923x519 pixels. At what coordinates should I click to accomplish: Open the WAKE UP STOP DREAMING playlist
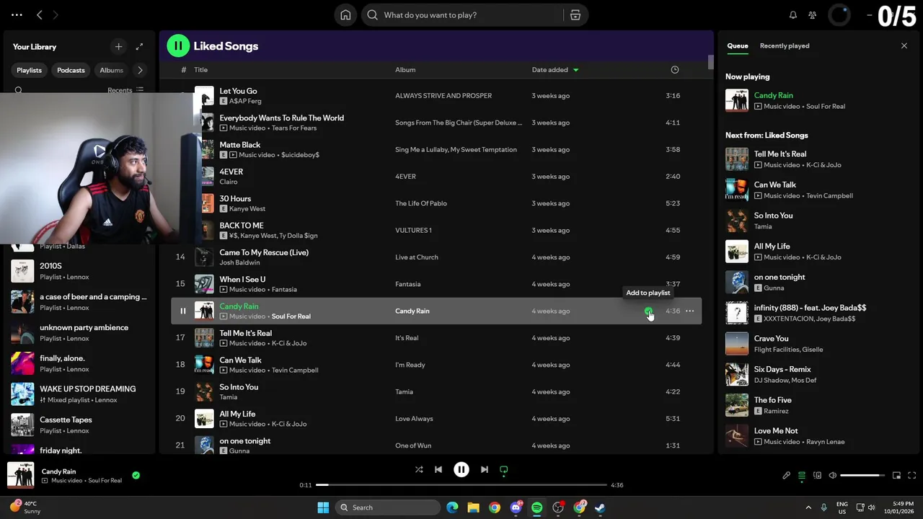(79, 394)
